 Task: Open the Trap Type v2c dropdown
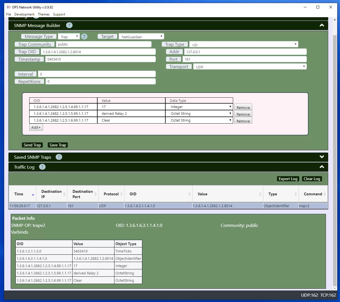[x=244, y=44]
